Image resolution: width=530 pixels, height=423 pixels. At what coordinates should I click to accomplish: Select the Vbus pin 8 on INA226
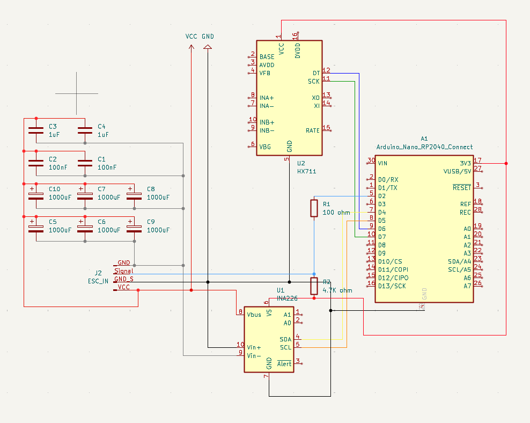[x=240, y=315]
